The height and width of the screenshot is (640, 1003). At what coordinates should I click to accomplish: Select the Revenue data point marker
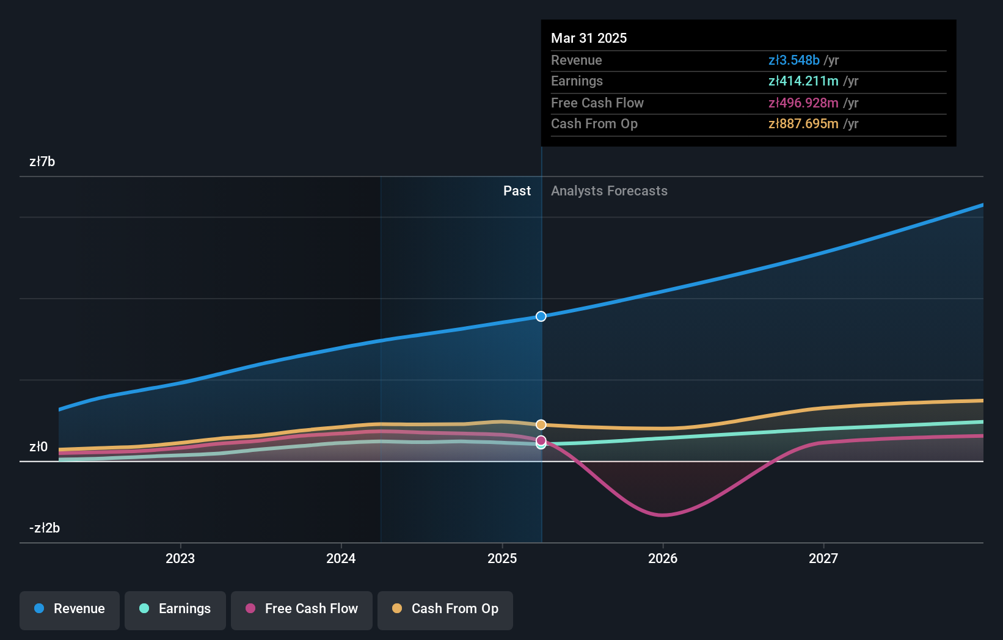pos(541,316)
